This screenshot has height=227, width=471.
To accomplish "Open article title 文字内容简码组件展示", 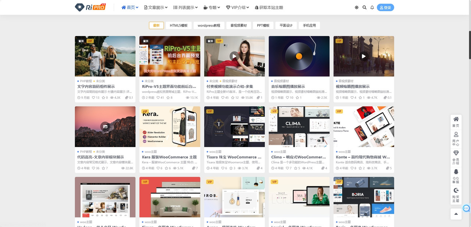I will tap(96, 87).
